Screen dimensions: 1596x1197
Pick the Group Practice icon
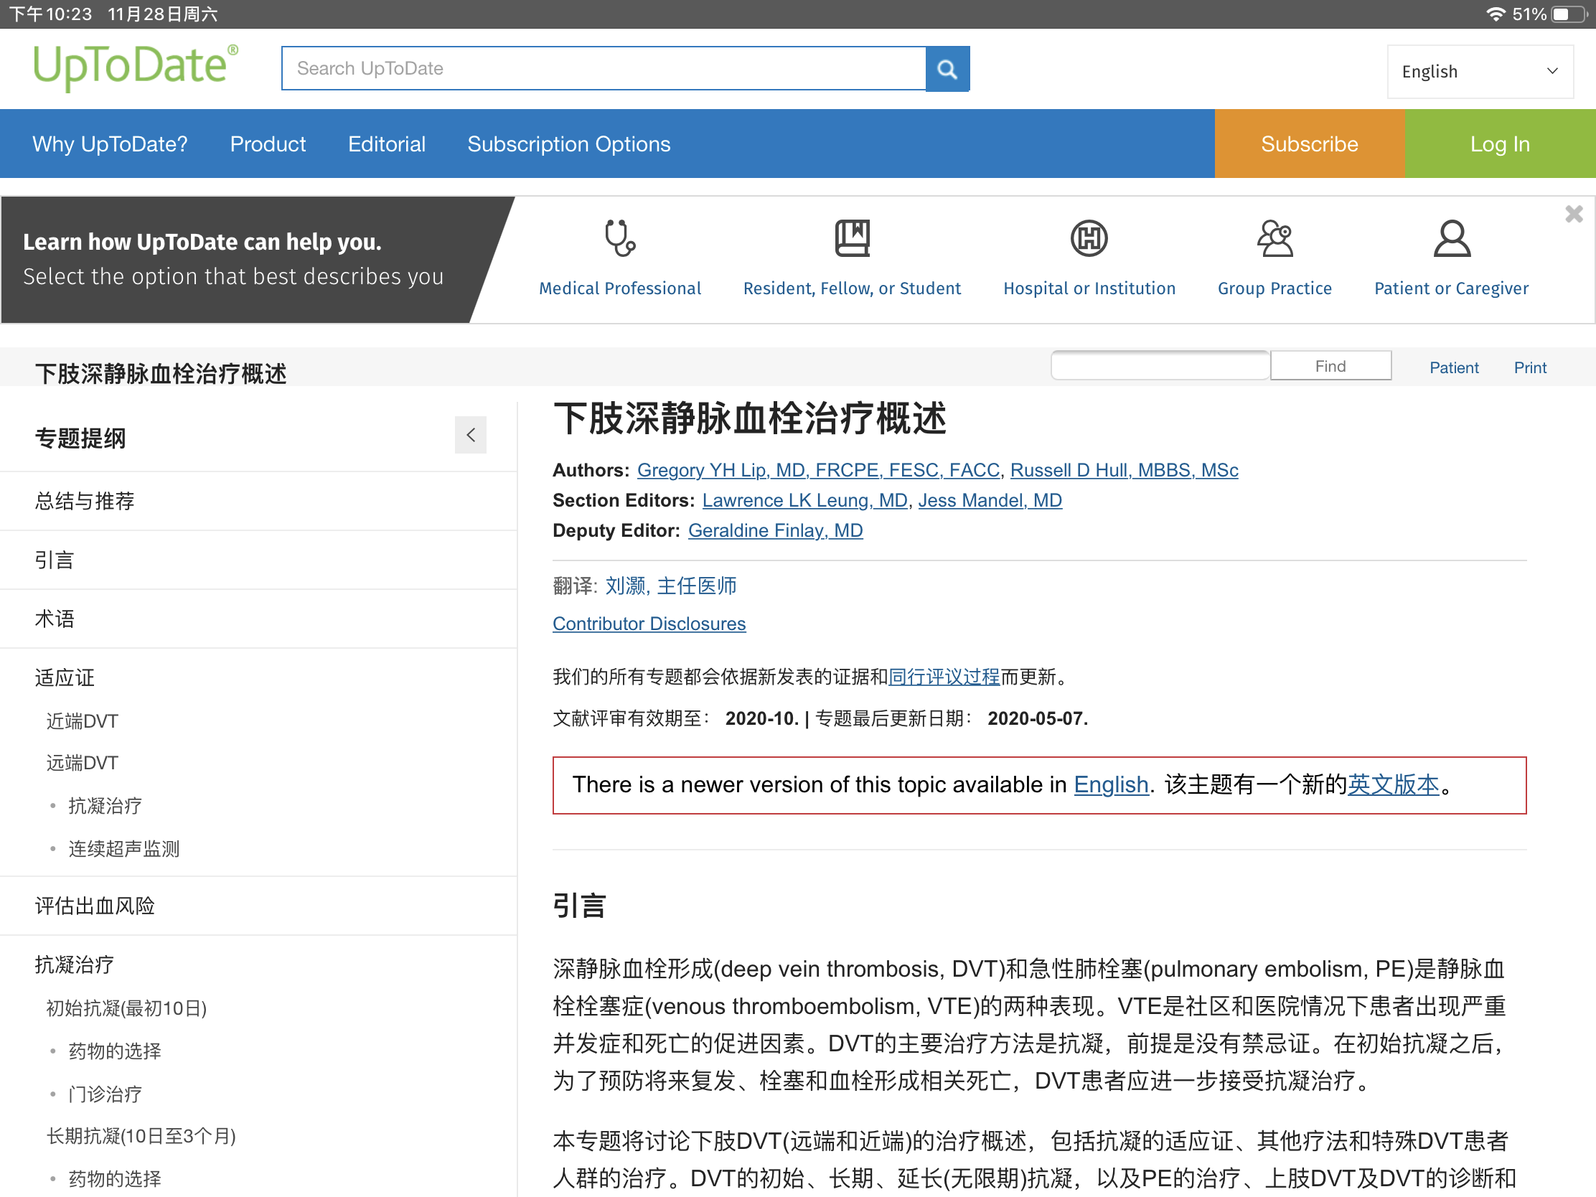click(x=1275, y=239)
